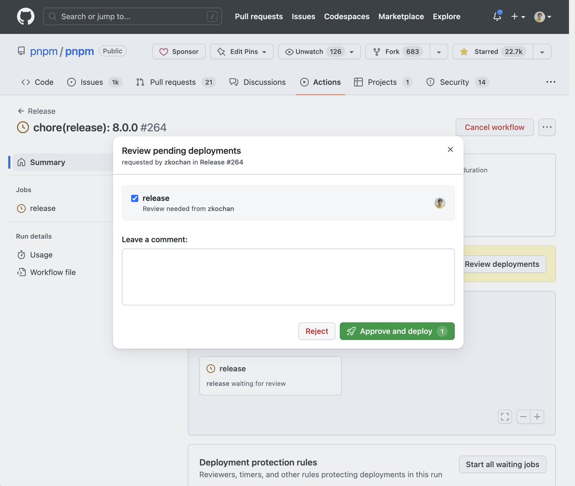Switch to the repository Pull requests tab
This screenshot has height=486, width=575.
176,82
